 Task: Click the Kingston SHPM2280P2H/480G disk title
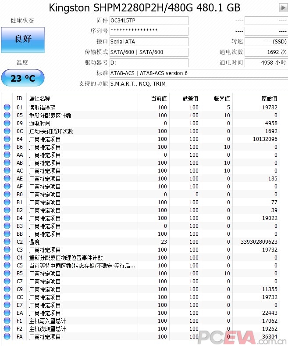coord(144,8)
